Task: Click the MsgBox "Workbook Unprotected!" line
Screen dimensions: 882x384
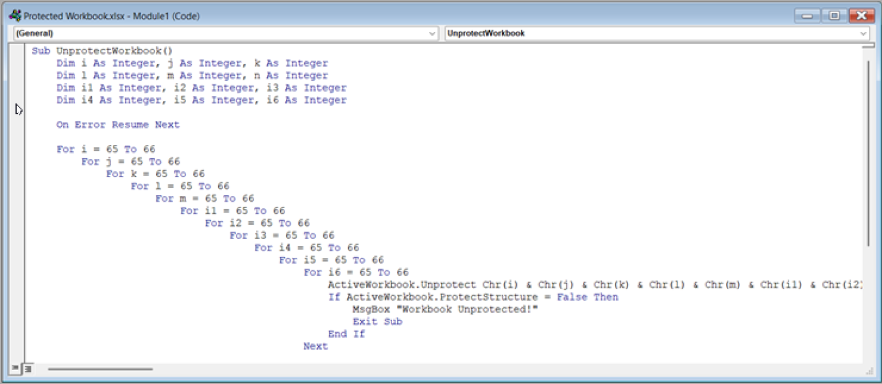Action: pos(445,309)
